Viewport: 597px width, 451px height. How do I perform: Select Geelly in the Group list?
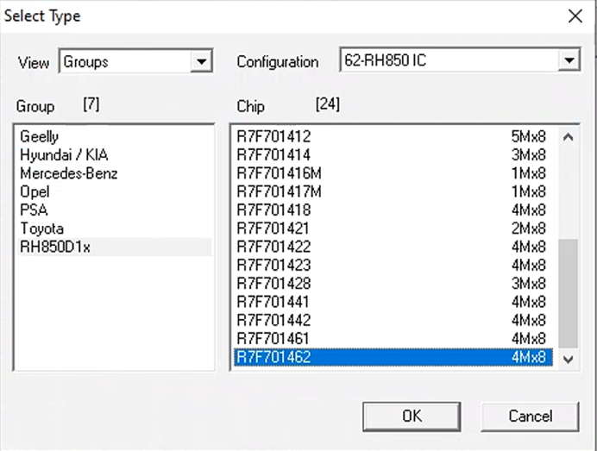click(40, 136)
